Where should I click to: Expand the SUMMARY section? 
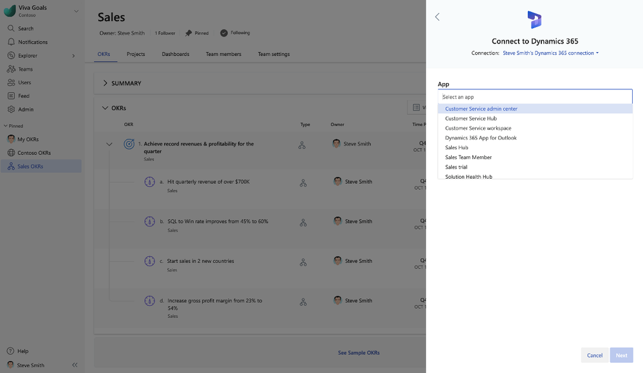[x=105, y=83]
